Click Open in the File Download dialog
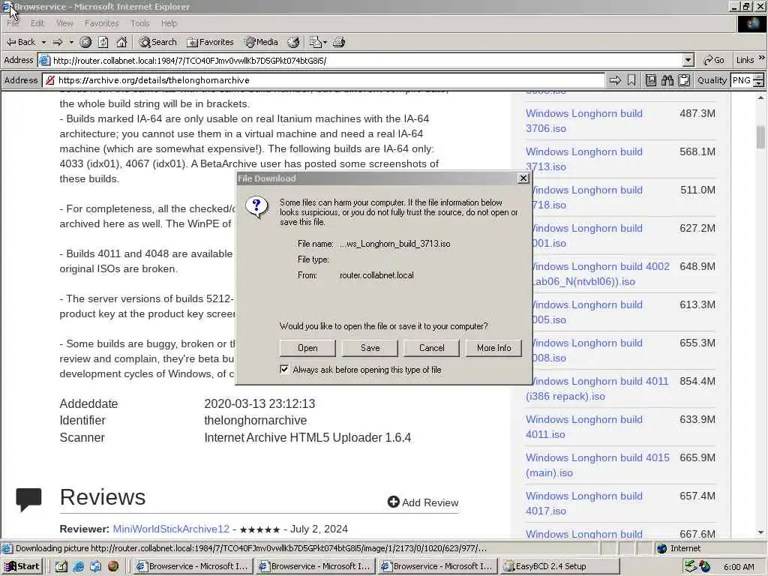Image resolution: width=768 pixels, height=576 pixels. click(x=307, y=348)
